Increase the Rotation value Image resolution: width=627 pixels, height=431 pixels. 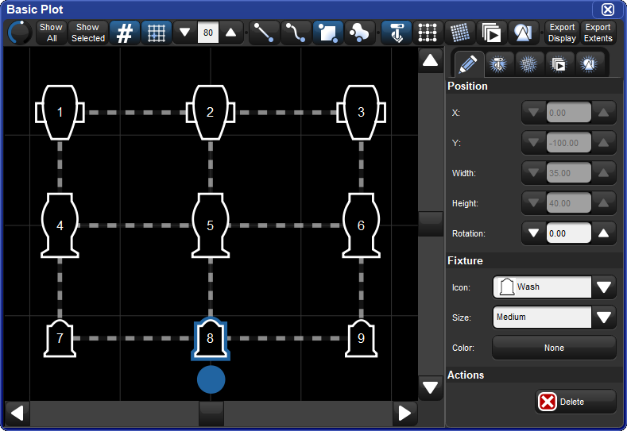tap(603, 233)
